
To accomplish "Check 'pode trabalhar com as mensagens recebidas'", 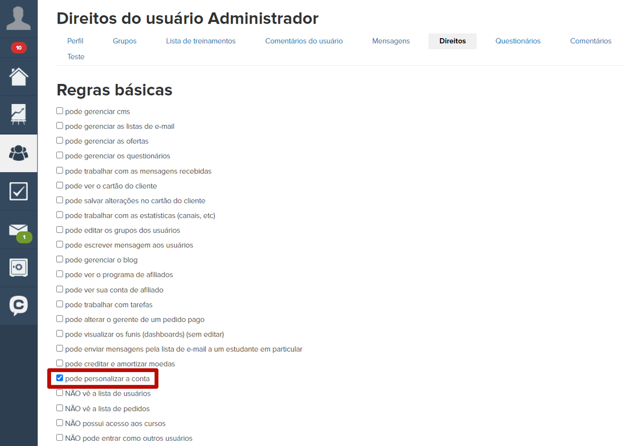I will [x=60, y=170].
